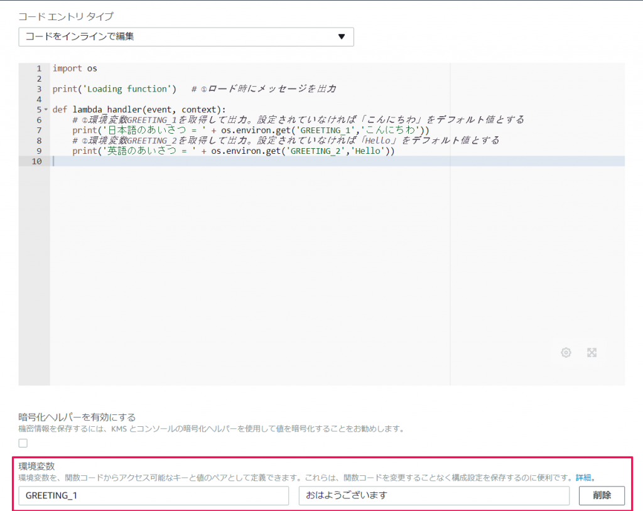Click line number 3 in the gutter

coord(39,89)
